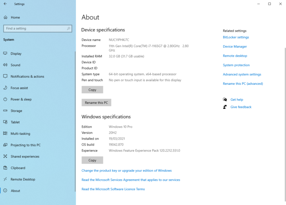Click the 19/03/2021 install date
286x205 pixels.
117,139
